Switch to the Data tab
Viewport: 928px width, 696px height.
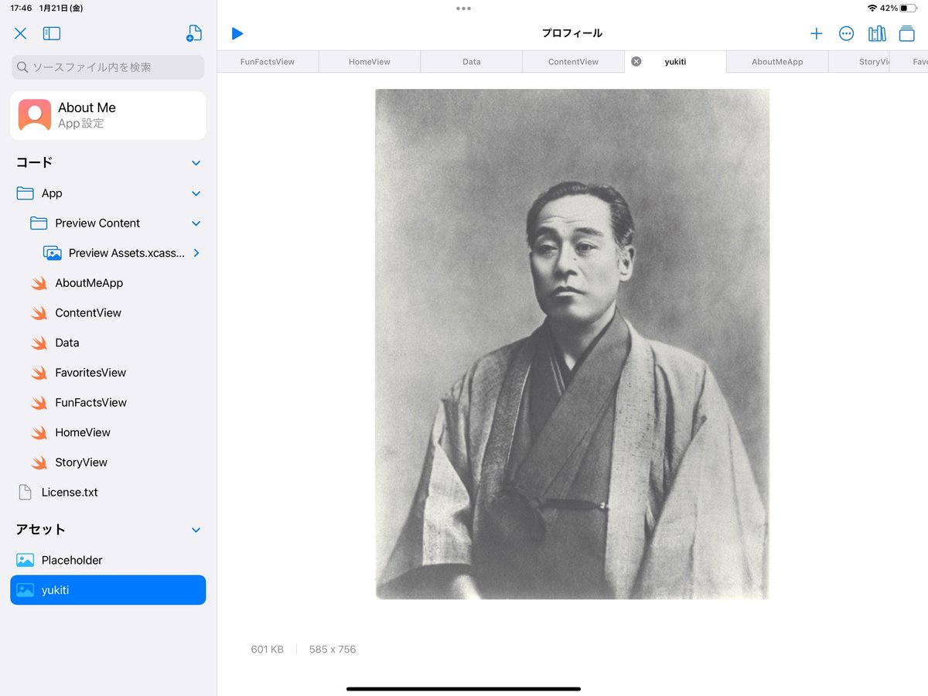[472, 62]
